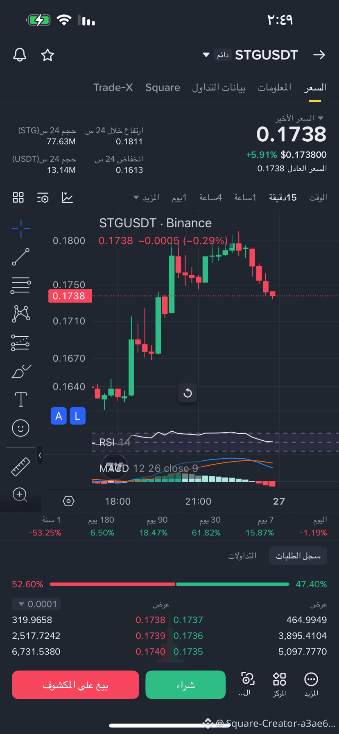Select the 1ساعة timeframe
339x734 pixels.
point(245,197)
